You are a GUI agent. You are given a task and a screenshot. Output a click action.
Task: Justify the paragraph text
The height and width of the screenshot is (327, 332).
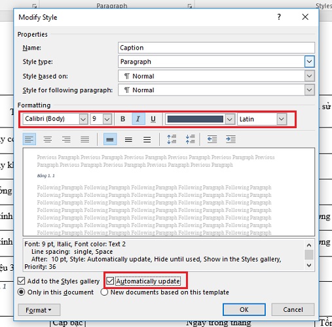pyautogui.click(x=84, y=139)
